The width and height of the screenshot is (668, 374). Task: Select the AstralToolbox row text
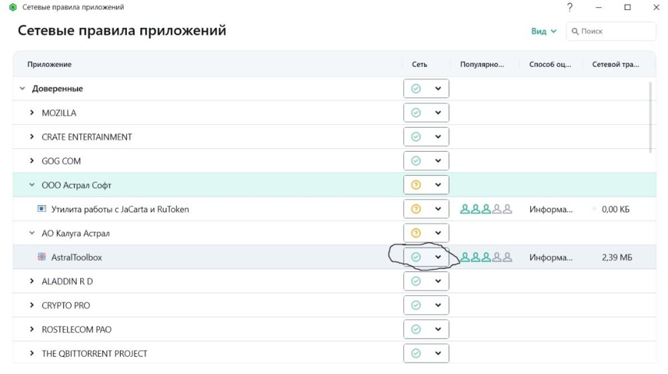click(77, 257)
